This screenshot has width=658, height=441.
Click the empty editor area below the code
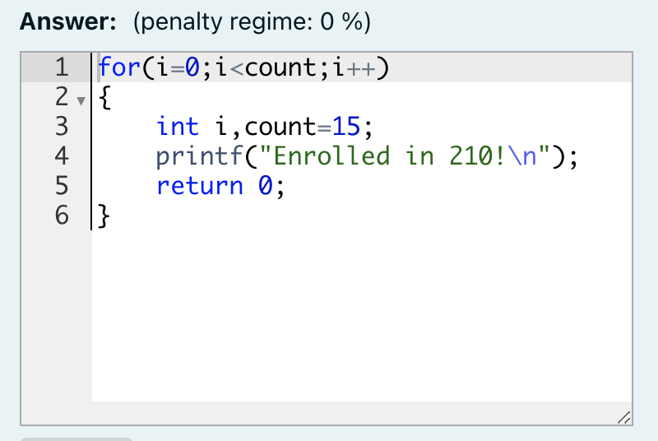362,314
